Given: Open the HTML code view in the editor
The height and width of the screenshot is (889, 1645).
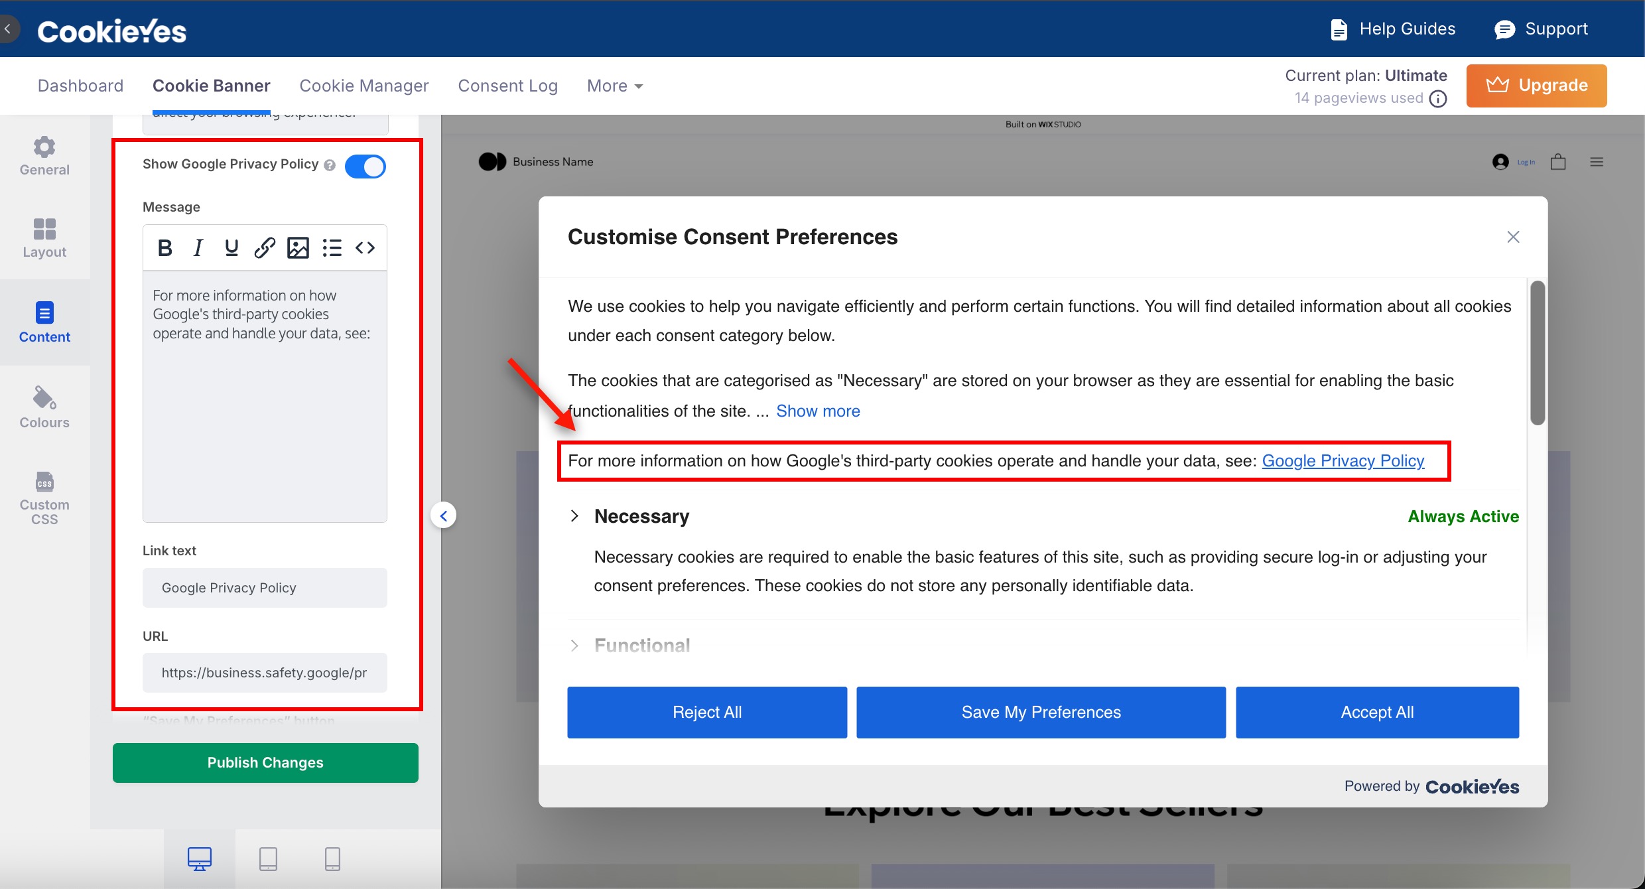Looking at the screenshot, I should 365,247.
